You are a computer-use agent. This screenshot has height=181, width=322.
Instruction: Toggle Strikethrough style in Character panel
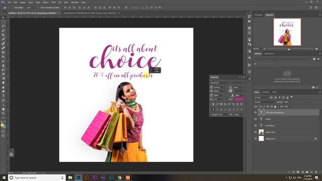point(242,105)
